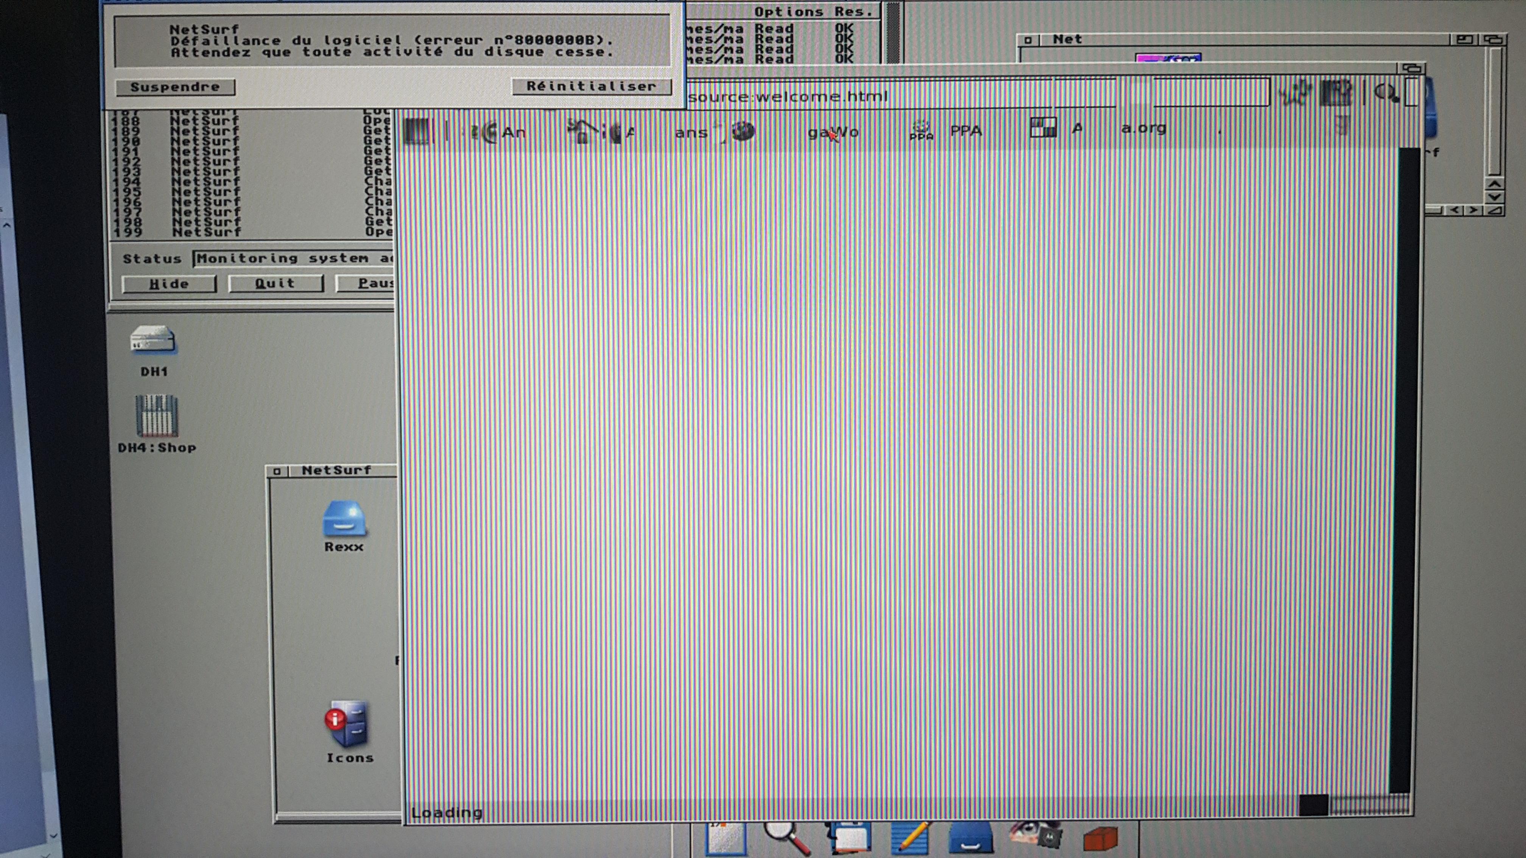Click the monitor log's vertical scrollbar knob

[893, 33]
